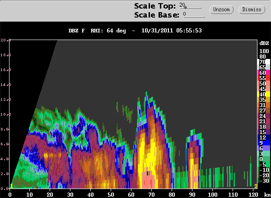Pick the pink 60 dBZ color swatch
271x198 pixels.
point(268,72)
